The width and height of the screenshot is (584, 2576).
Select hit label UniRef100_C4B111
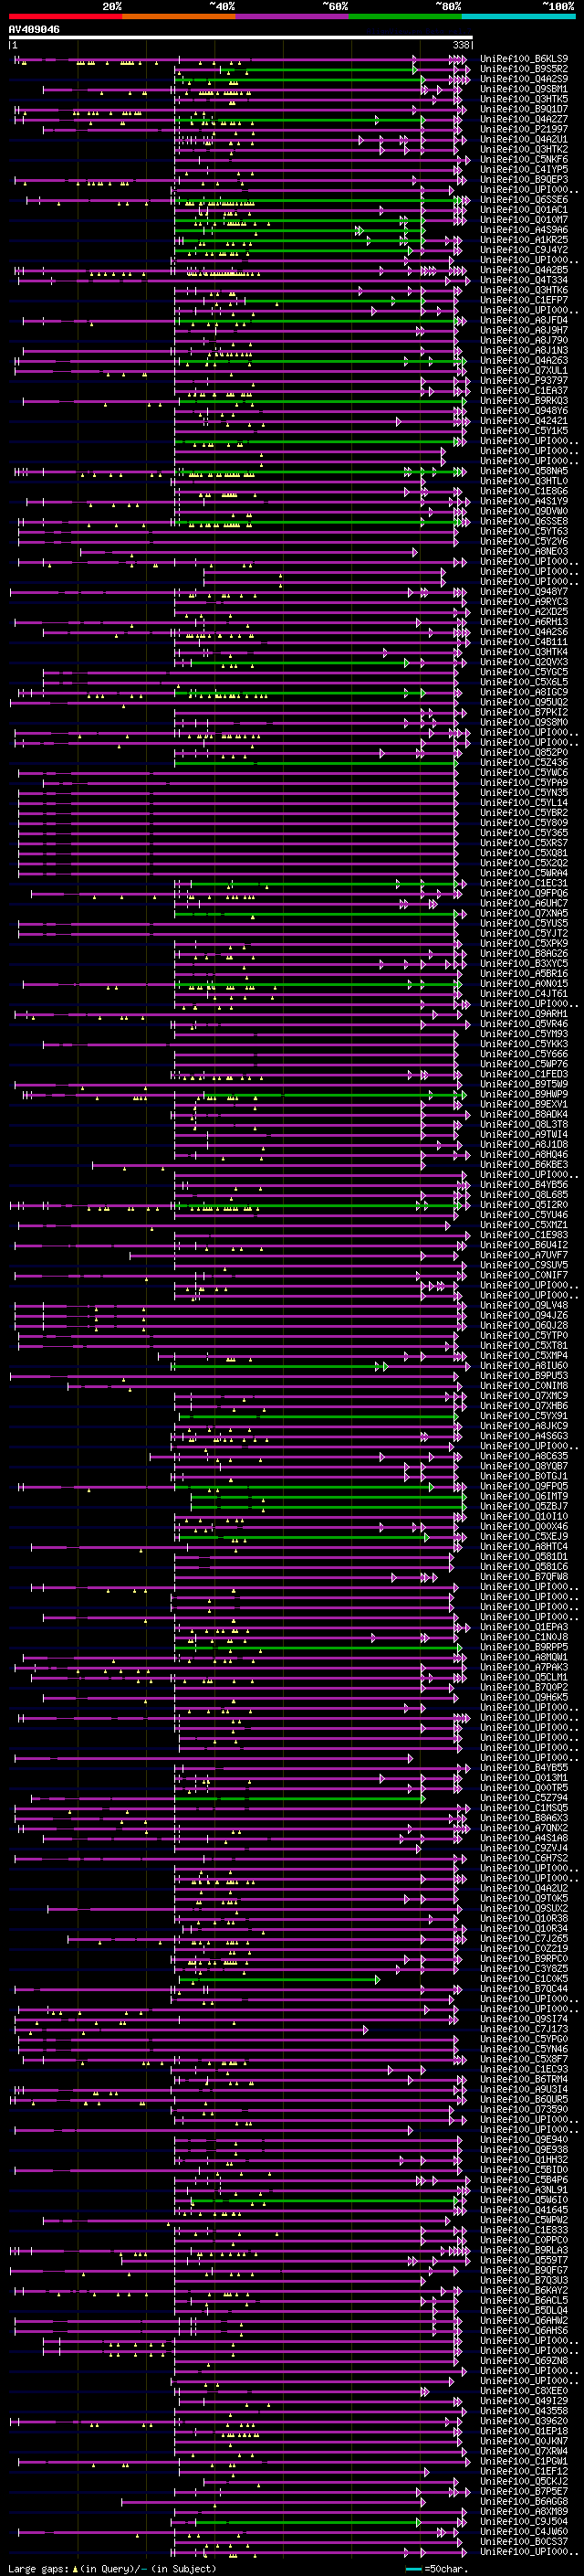point(524,642)
